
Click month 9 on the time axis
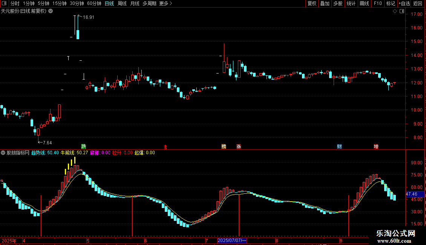[x=341, y=240]
